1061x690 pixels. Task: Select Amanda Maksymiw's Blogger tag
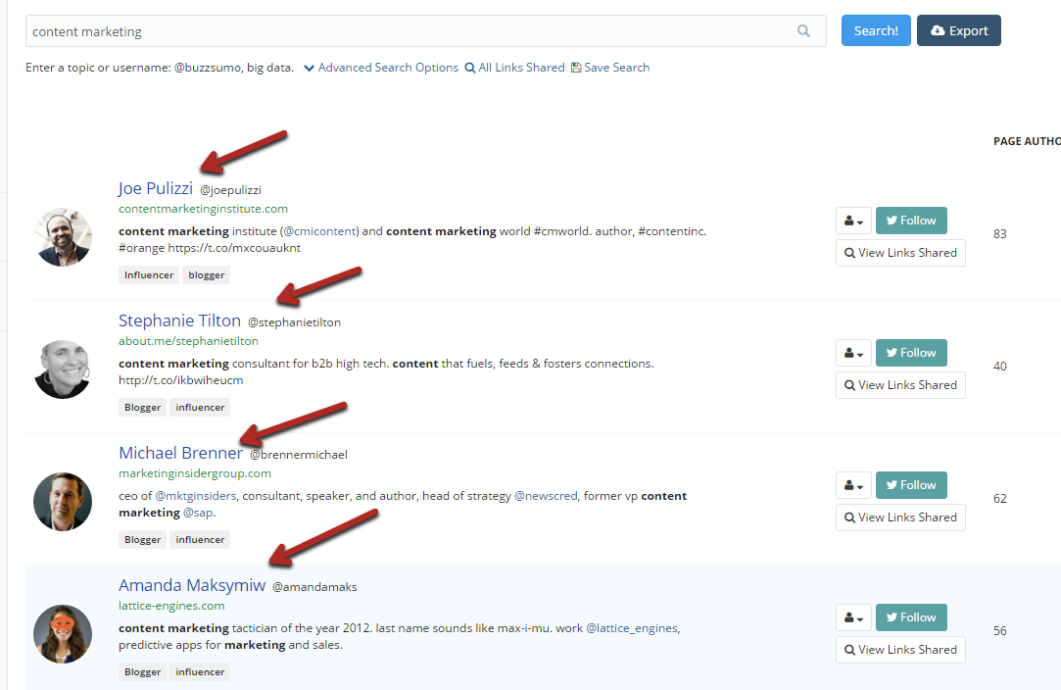pos(143,671)
